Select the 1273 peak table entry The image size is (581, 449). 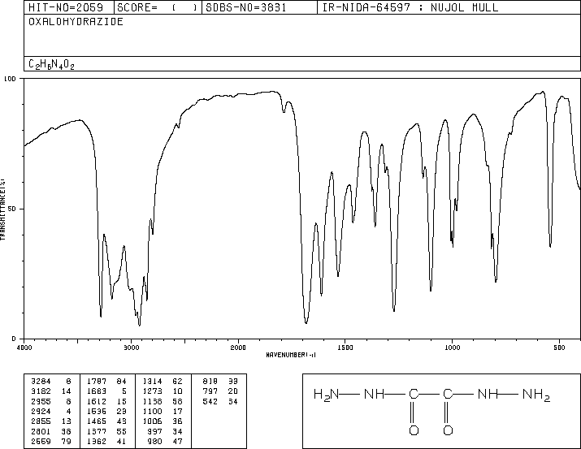163,391
